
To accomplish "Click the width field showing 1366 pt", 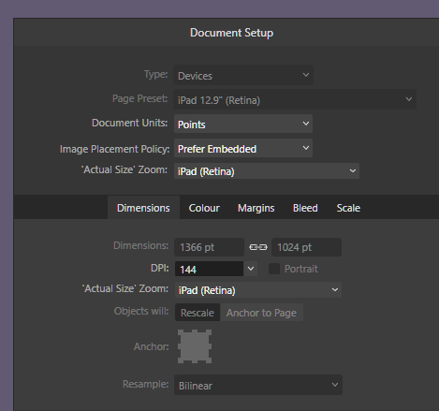I will pos(209,247).
